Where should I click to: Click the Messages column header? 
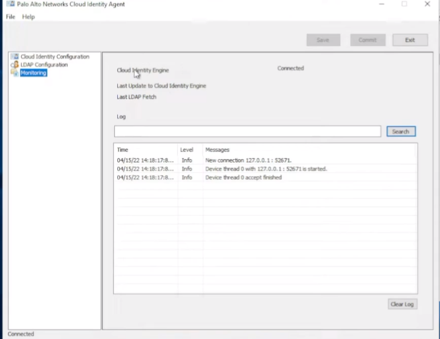tap(218, 150)
